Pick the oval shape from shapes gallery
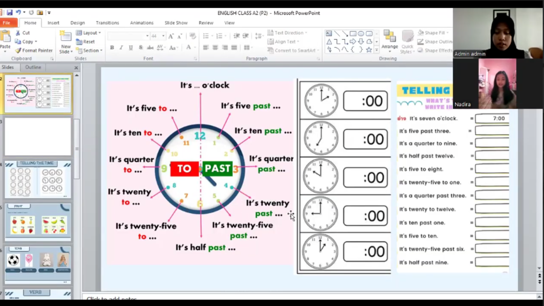 pos(361,34)
